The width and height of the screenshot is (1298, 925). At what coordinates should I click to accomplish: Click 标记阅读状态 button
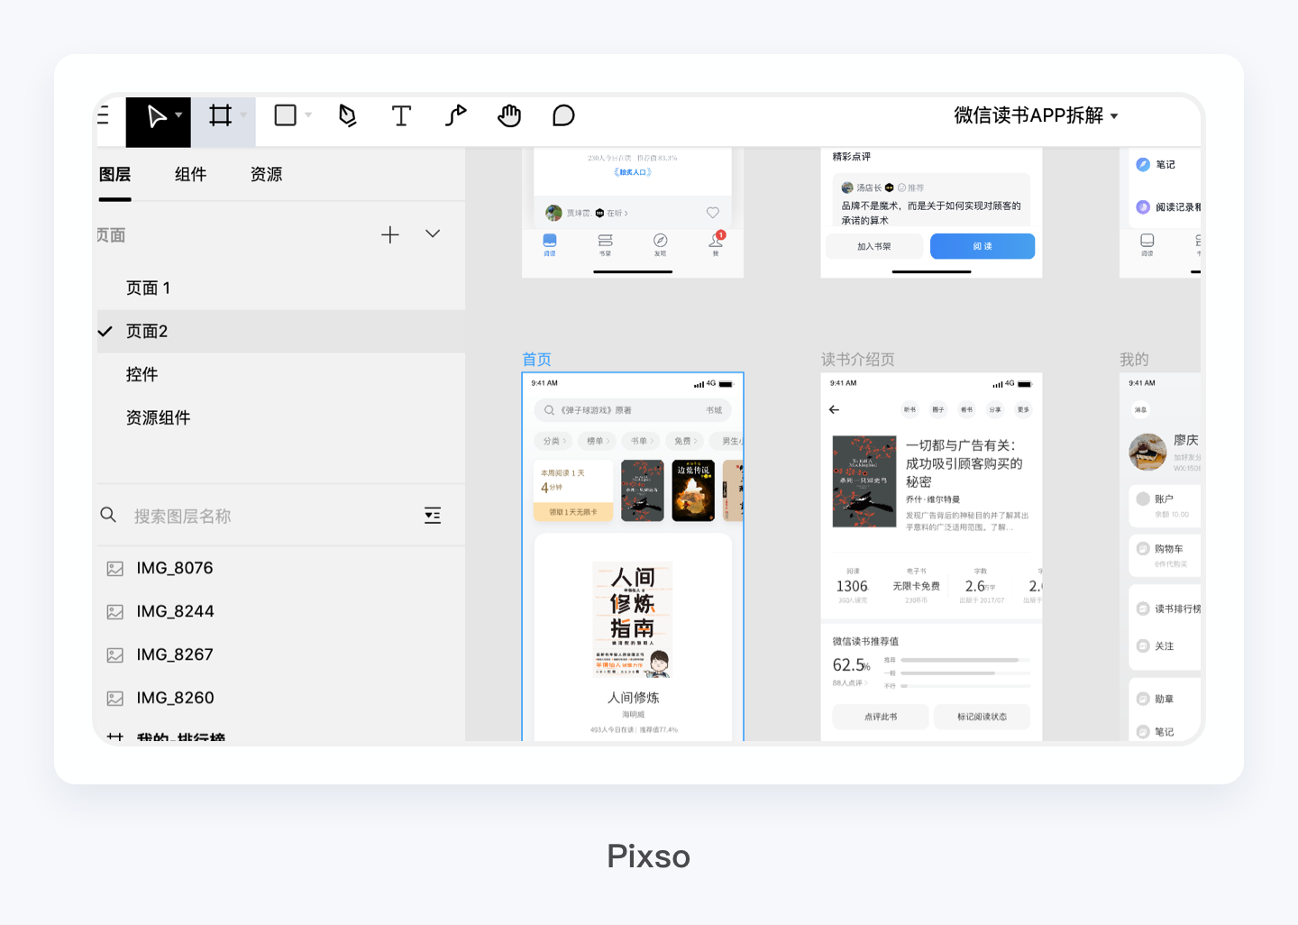pos(982,717)
